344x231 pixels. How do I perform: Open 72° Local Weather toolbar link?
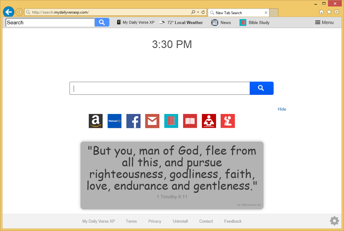pos(181,22)
